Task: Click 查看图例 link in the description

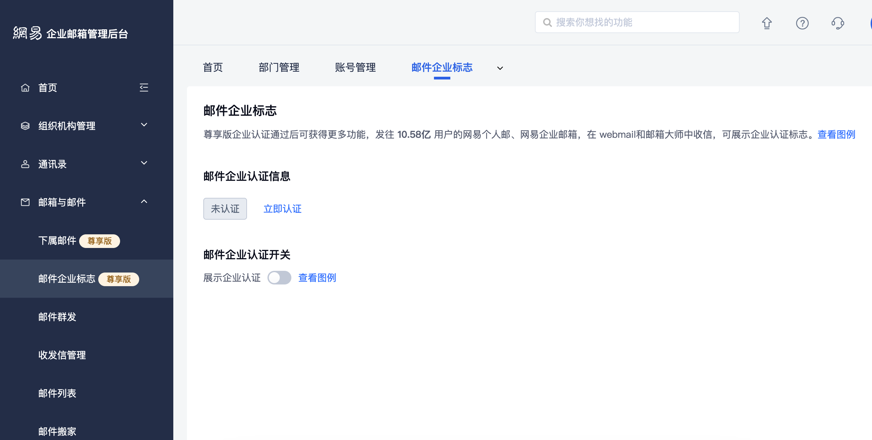Action: [837, 134]
